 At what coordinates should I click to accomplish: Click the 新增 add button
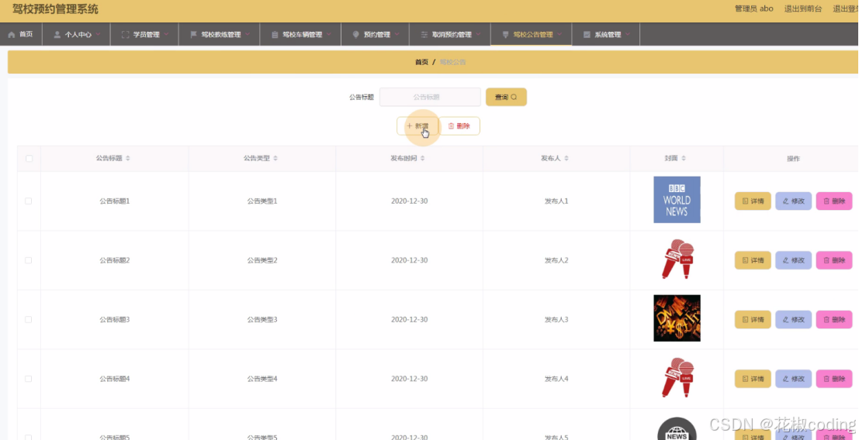click(x=417, y=125)
